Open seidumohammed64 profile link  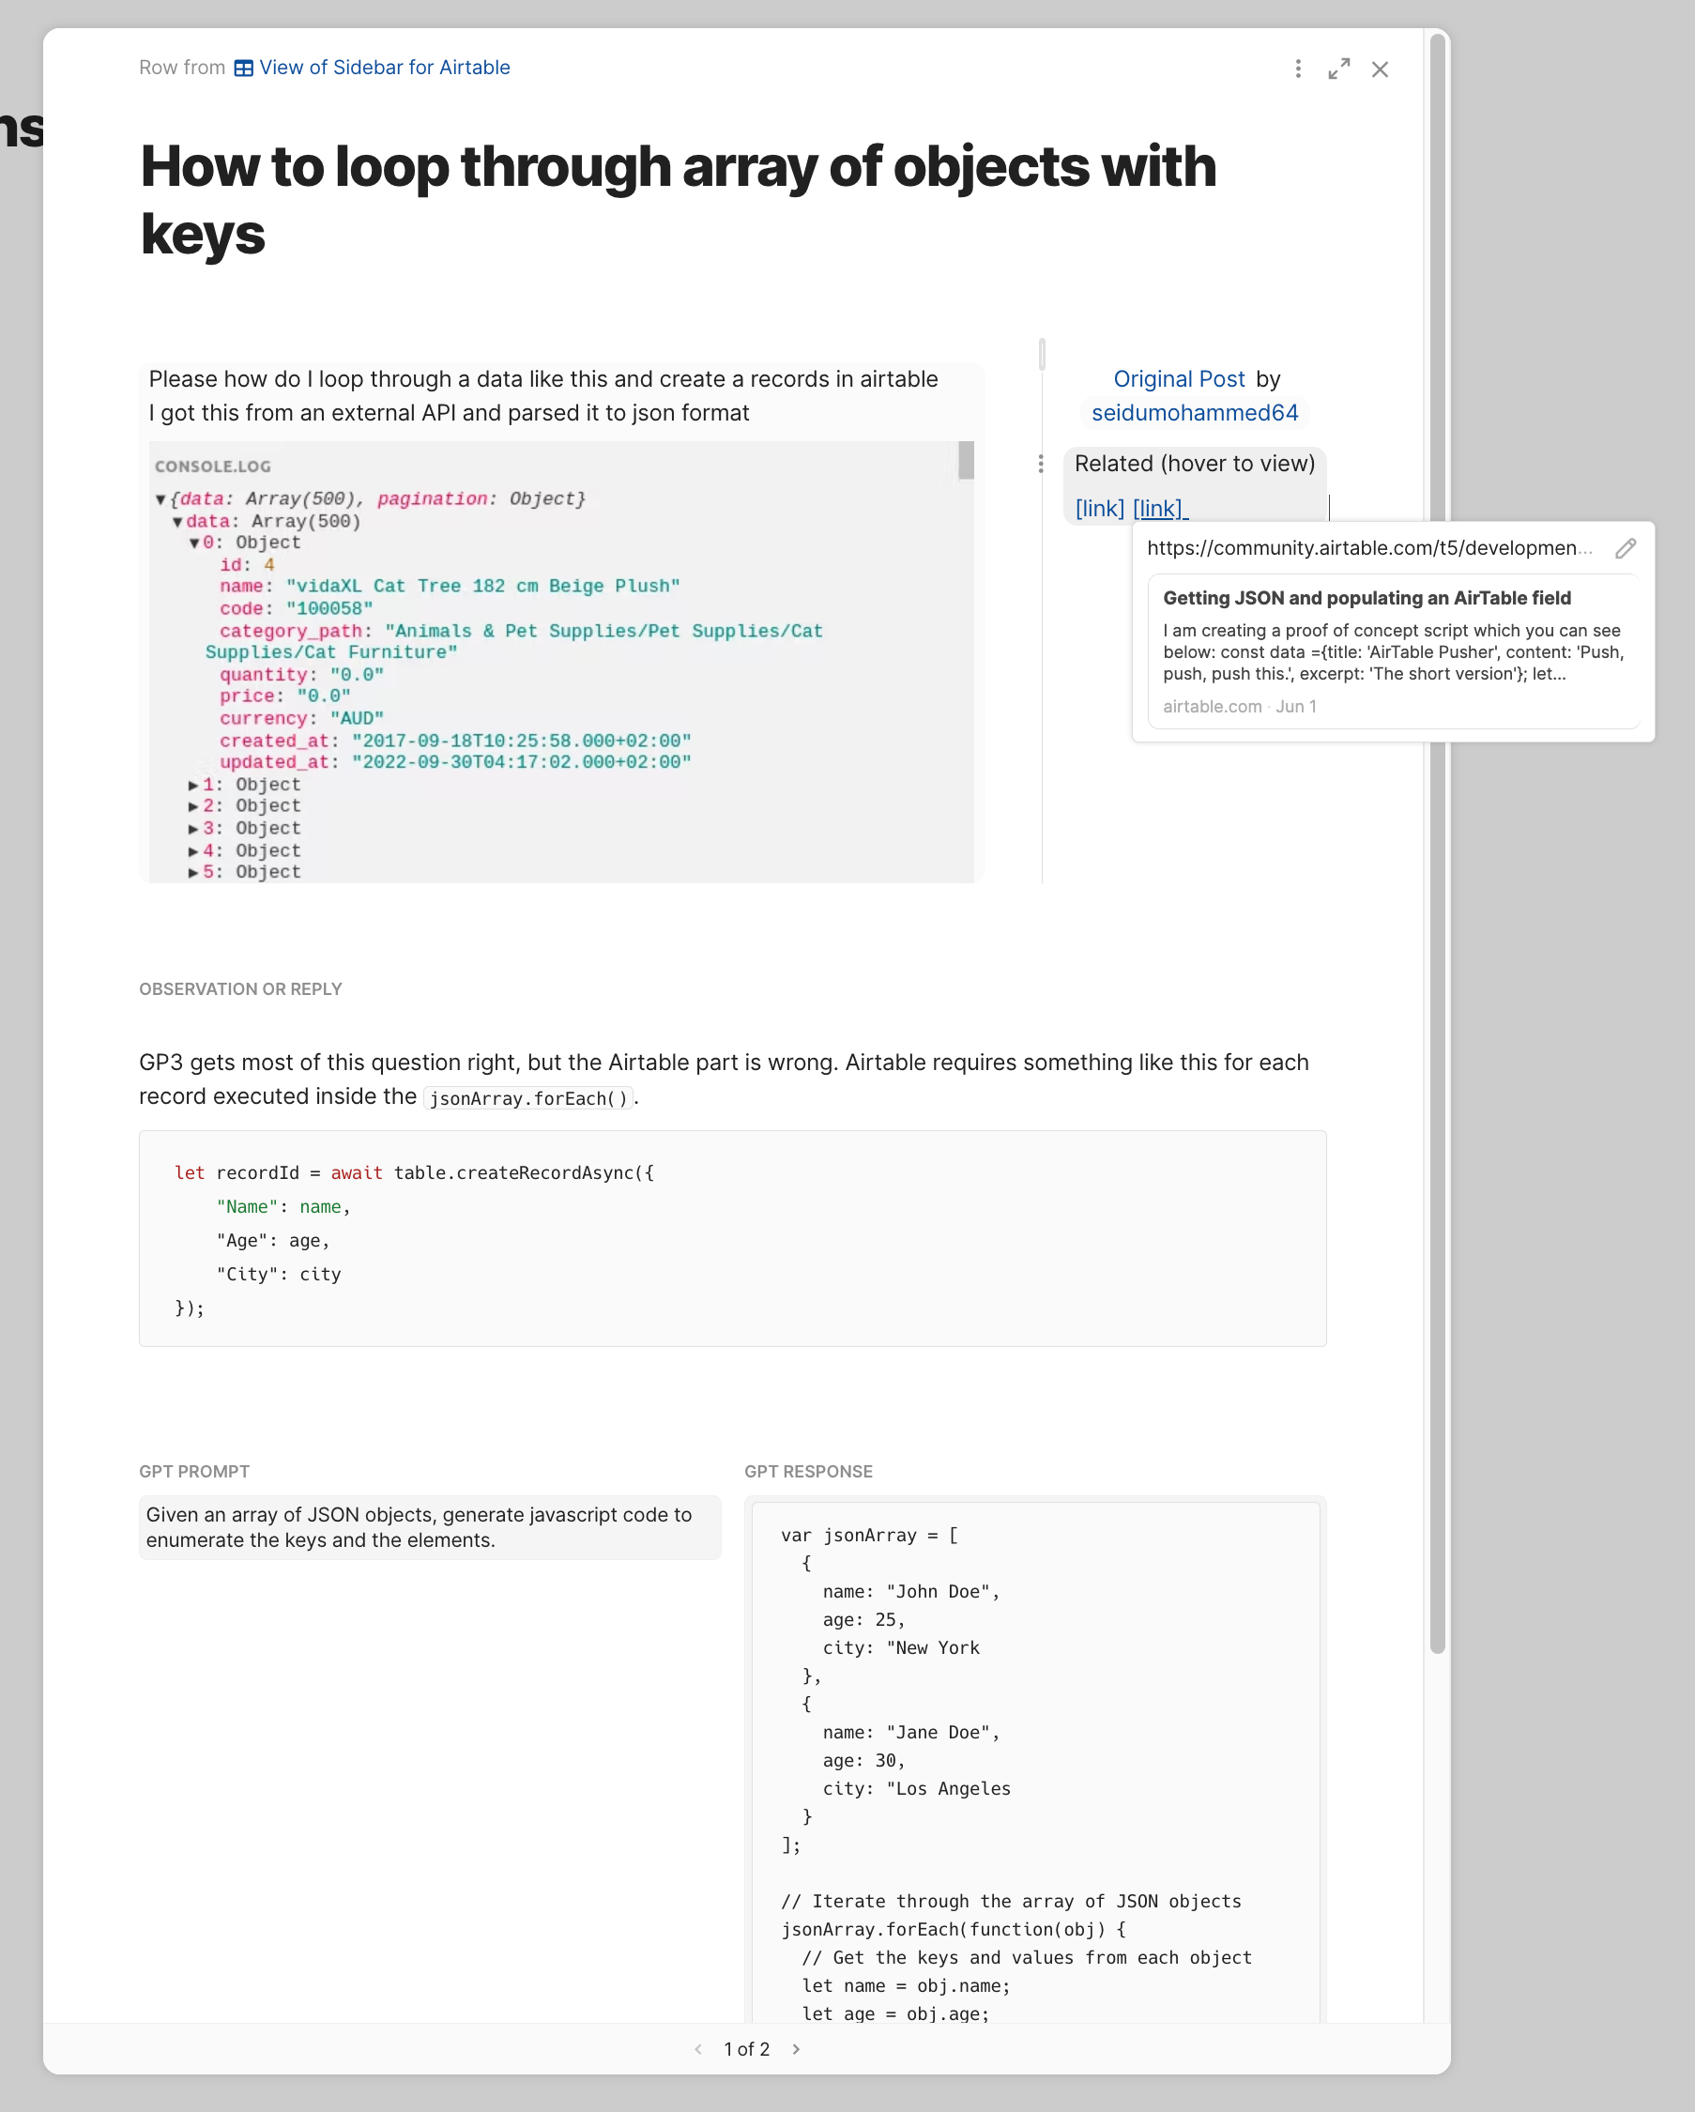click(1195, 412)
